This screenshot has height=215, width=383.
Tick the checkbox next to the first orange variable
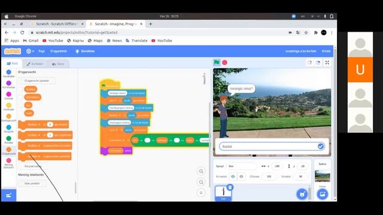coord(21,89)
